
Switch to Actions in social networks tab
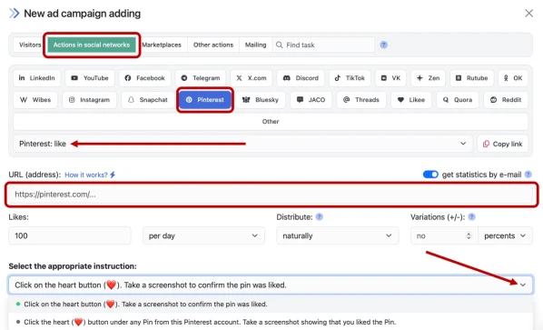(92, 45)
